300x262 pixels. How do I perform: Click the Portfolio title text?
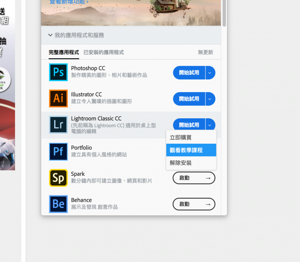pyautogui.click(x=81, y=147)
